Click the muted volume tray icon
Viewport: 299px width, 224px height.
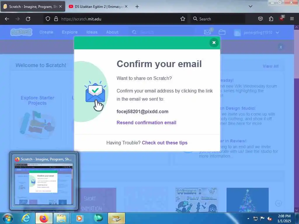(x=270, y=219)
